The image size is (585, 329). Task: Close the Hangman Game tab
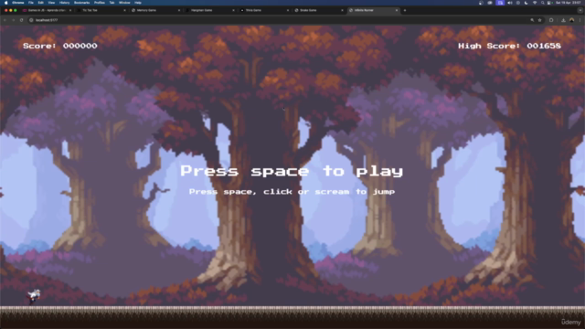pos(234,10)
